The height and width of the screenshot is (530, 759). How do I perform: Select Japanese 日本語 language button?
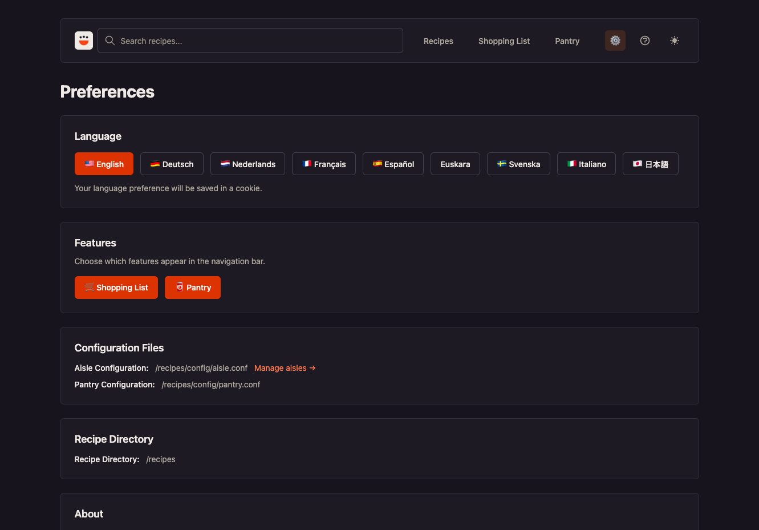point(651,164)
